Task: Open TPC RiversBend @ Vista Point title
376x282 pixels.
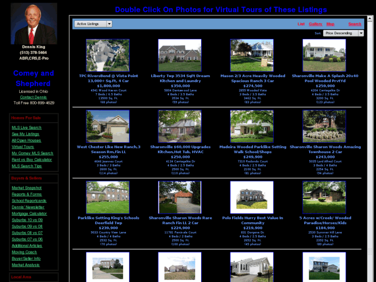Action: tap(109, 78)
